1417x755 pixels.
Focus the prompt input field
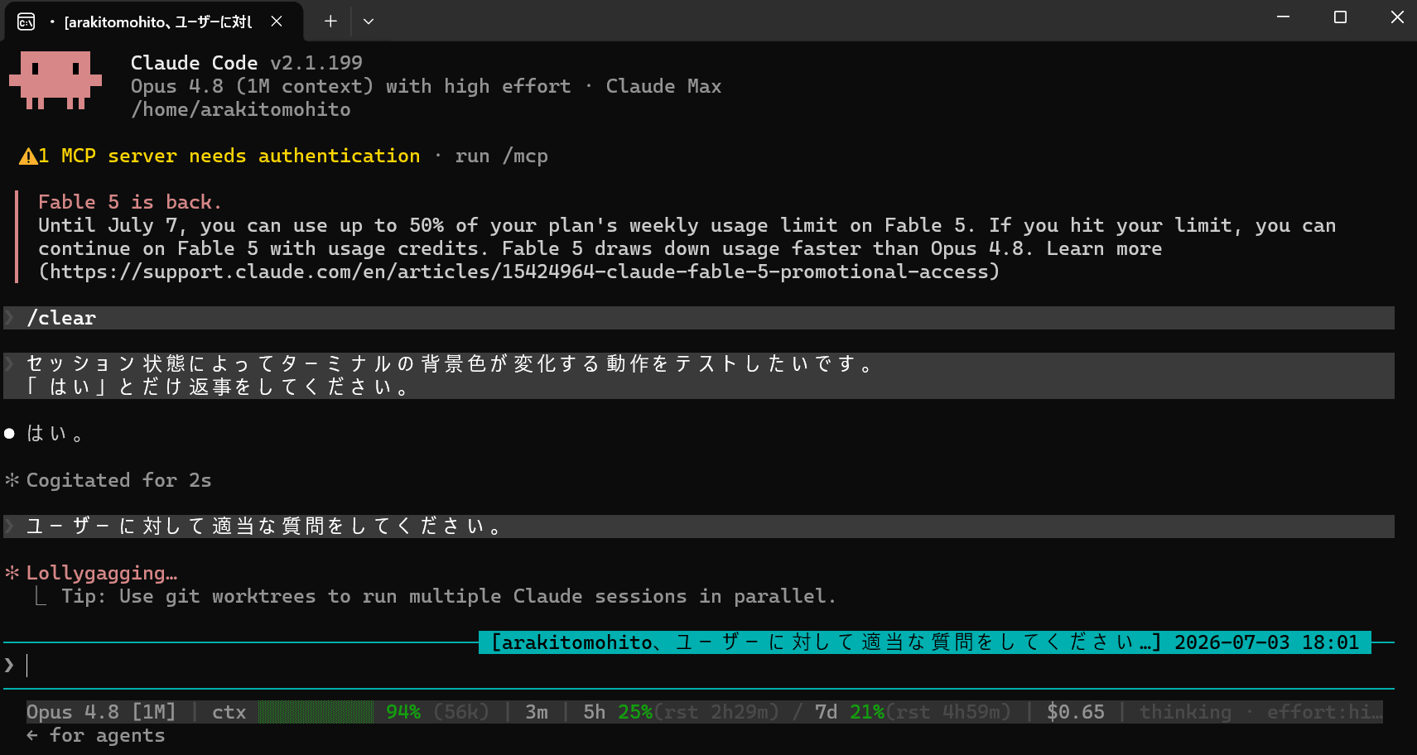tap(699, 666)
